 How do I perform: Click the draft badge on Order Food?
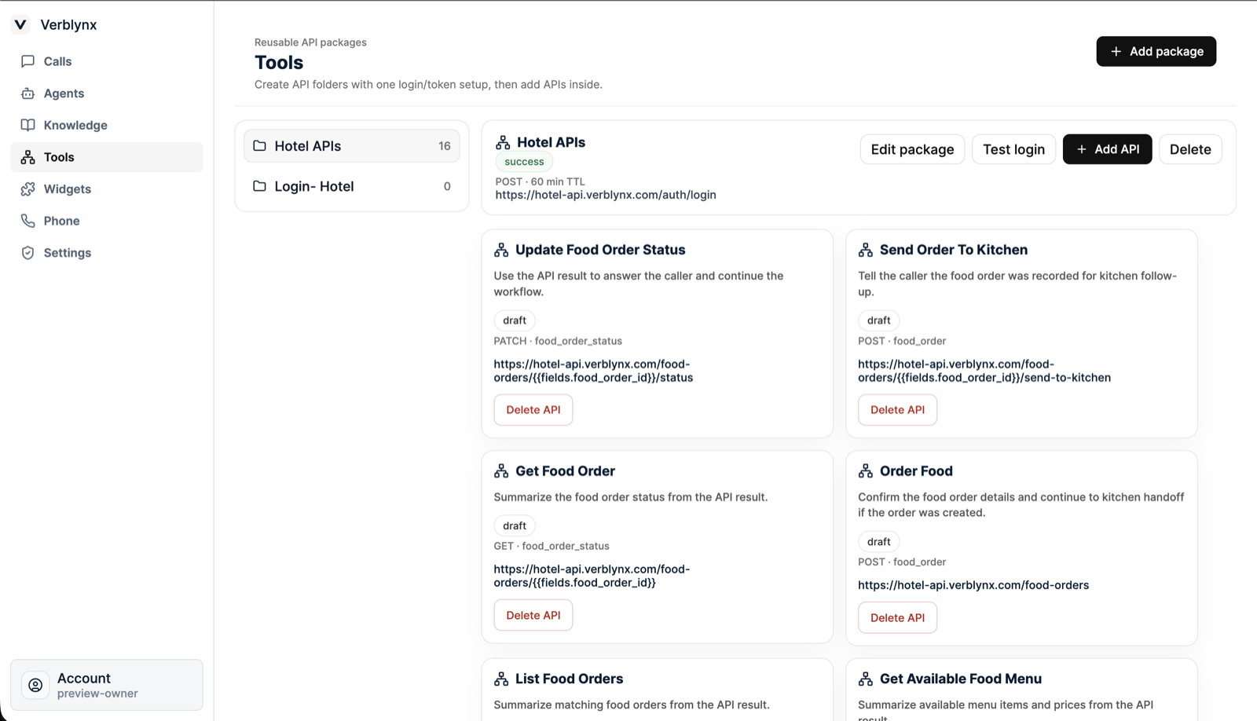878,542
